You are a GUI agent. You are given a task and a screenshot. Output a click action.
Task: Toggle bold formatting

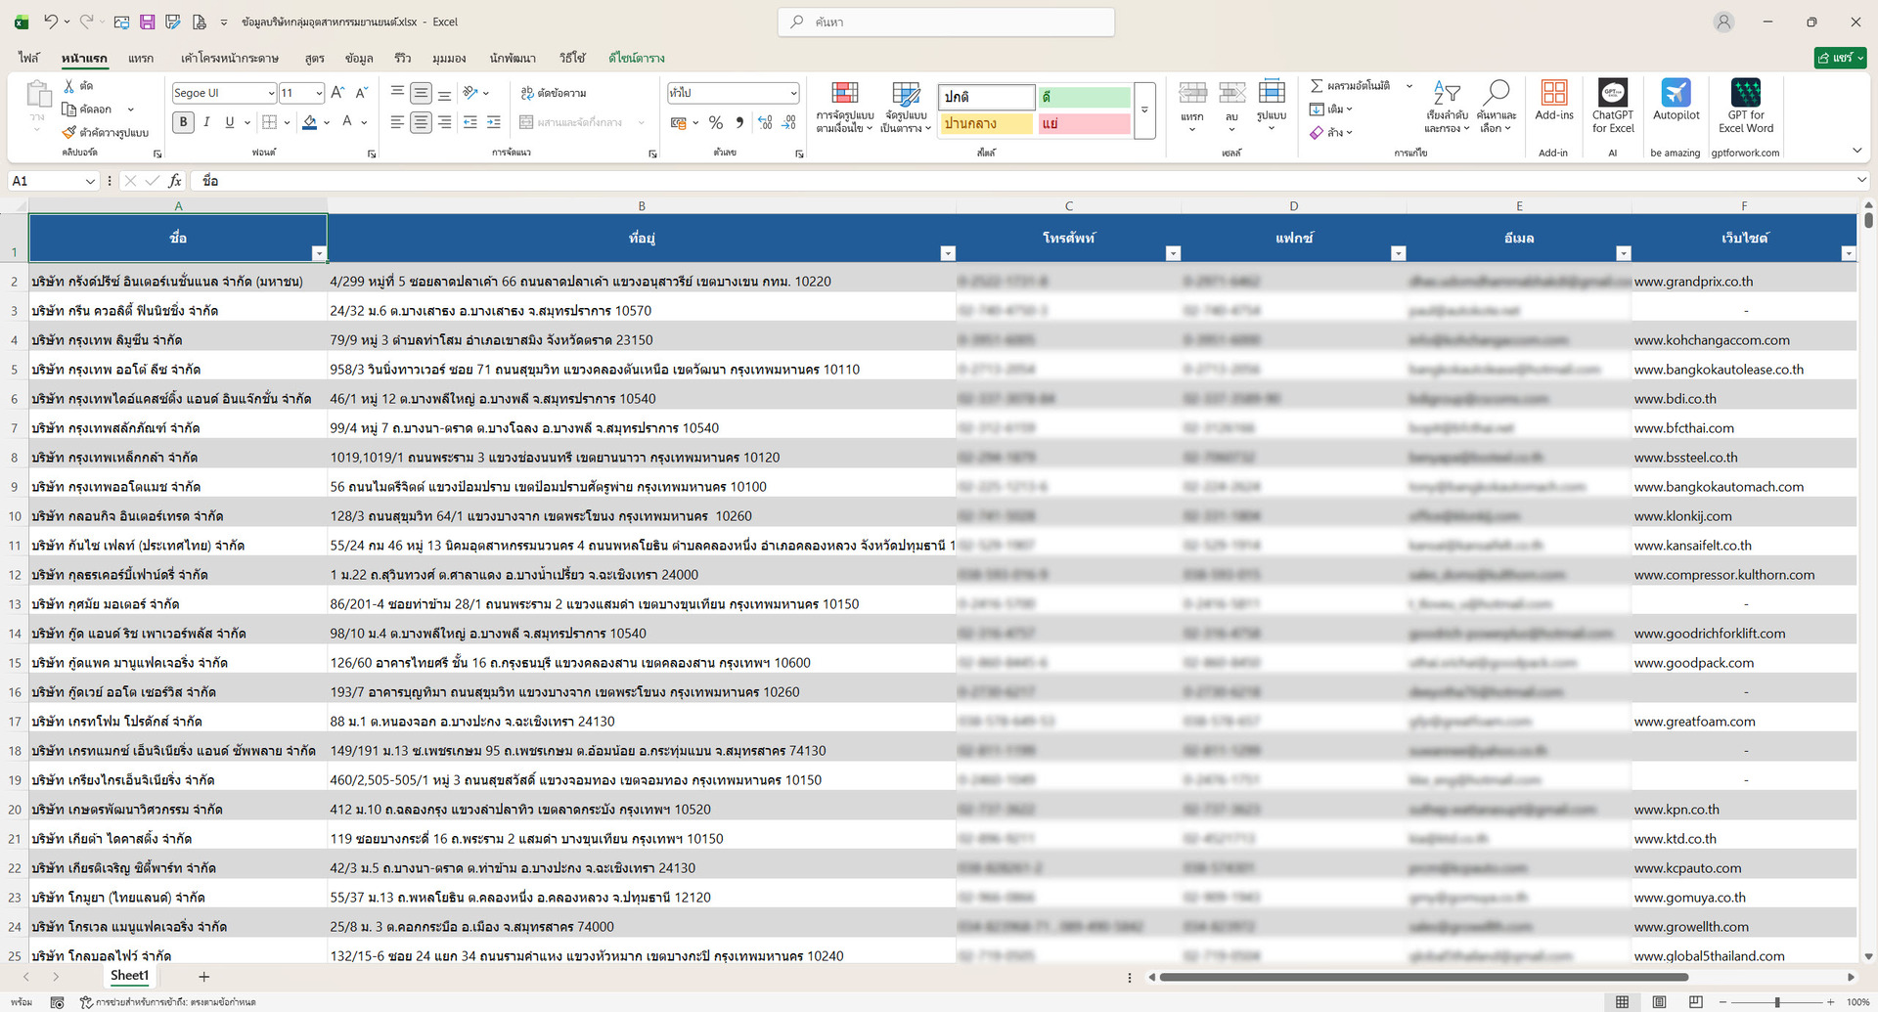[x=183, y=122]
